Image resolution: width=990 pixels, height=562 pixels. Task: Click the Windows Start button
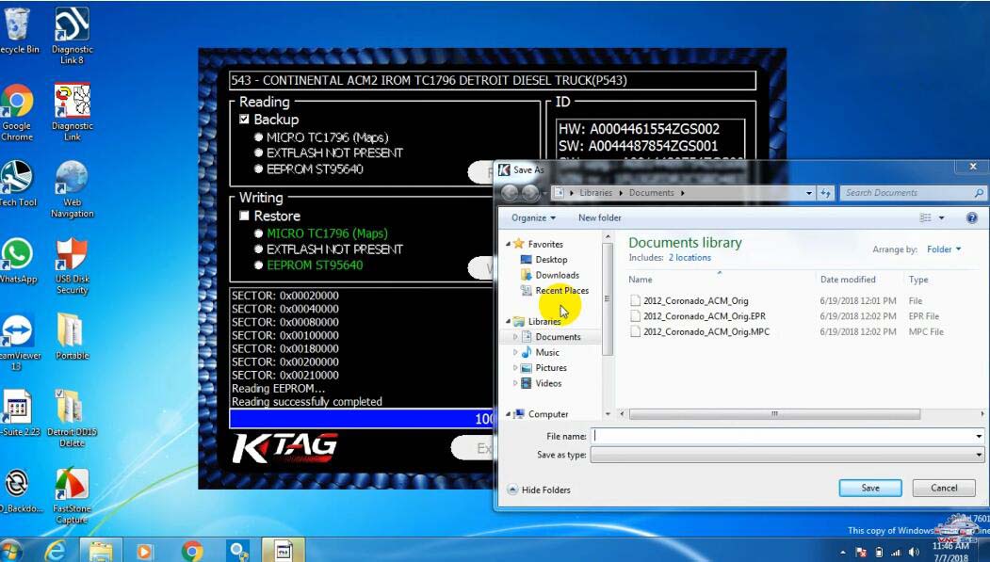click(x=11, y=551)
